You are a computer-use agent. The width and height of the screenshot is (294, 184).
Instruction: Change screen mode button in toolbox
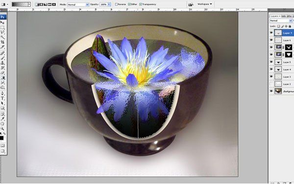point(2,151)
